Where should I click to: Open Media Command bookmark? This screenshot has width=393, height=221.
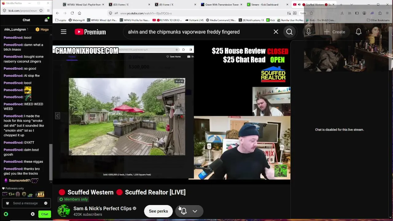[221, 20]
